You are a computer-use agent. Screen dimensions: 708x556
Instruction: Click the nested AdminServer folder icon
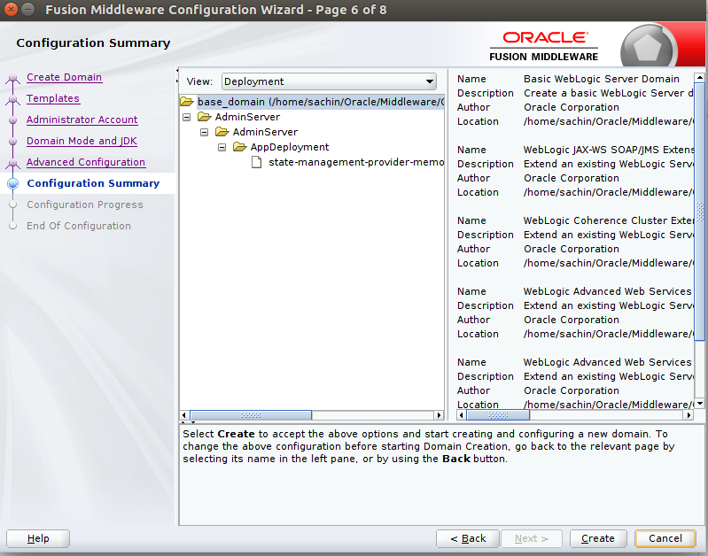coord(222,132)
